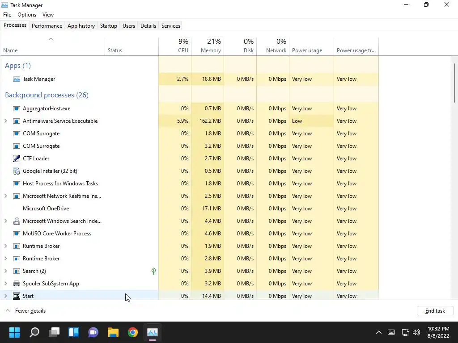Click the Microsoft Windows Search Indexer icon

point(17,221)
